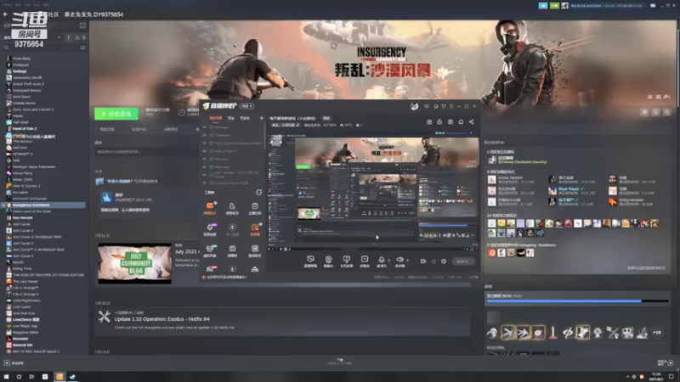Click the activity post input field
The width and height of the screenshot is (680, 382).
146,152
